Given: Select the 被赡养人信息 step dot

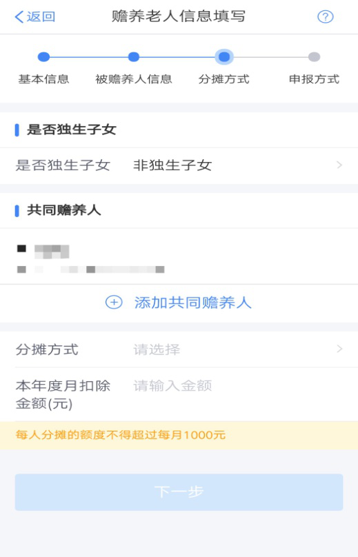Looking at the screenshot, I should [x=134, y=57].
